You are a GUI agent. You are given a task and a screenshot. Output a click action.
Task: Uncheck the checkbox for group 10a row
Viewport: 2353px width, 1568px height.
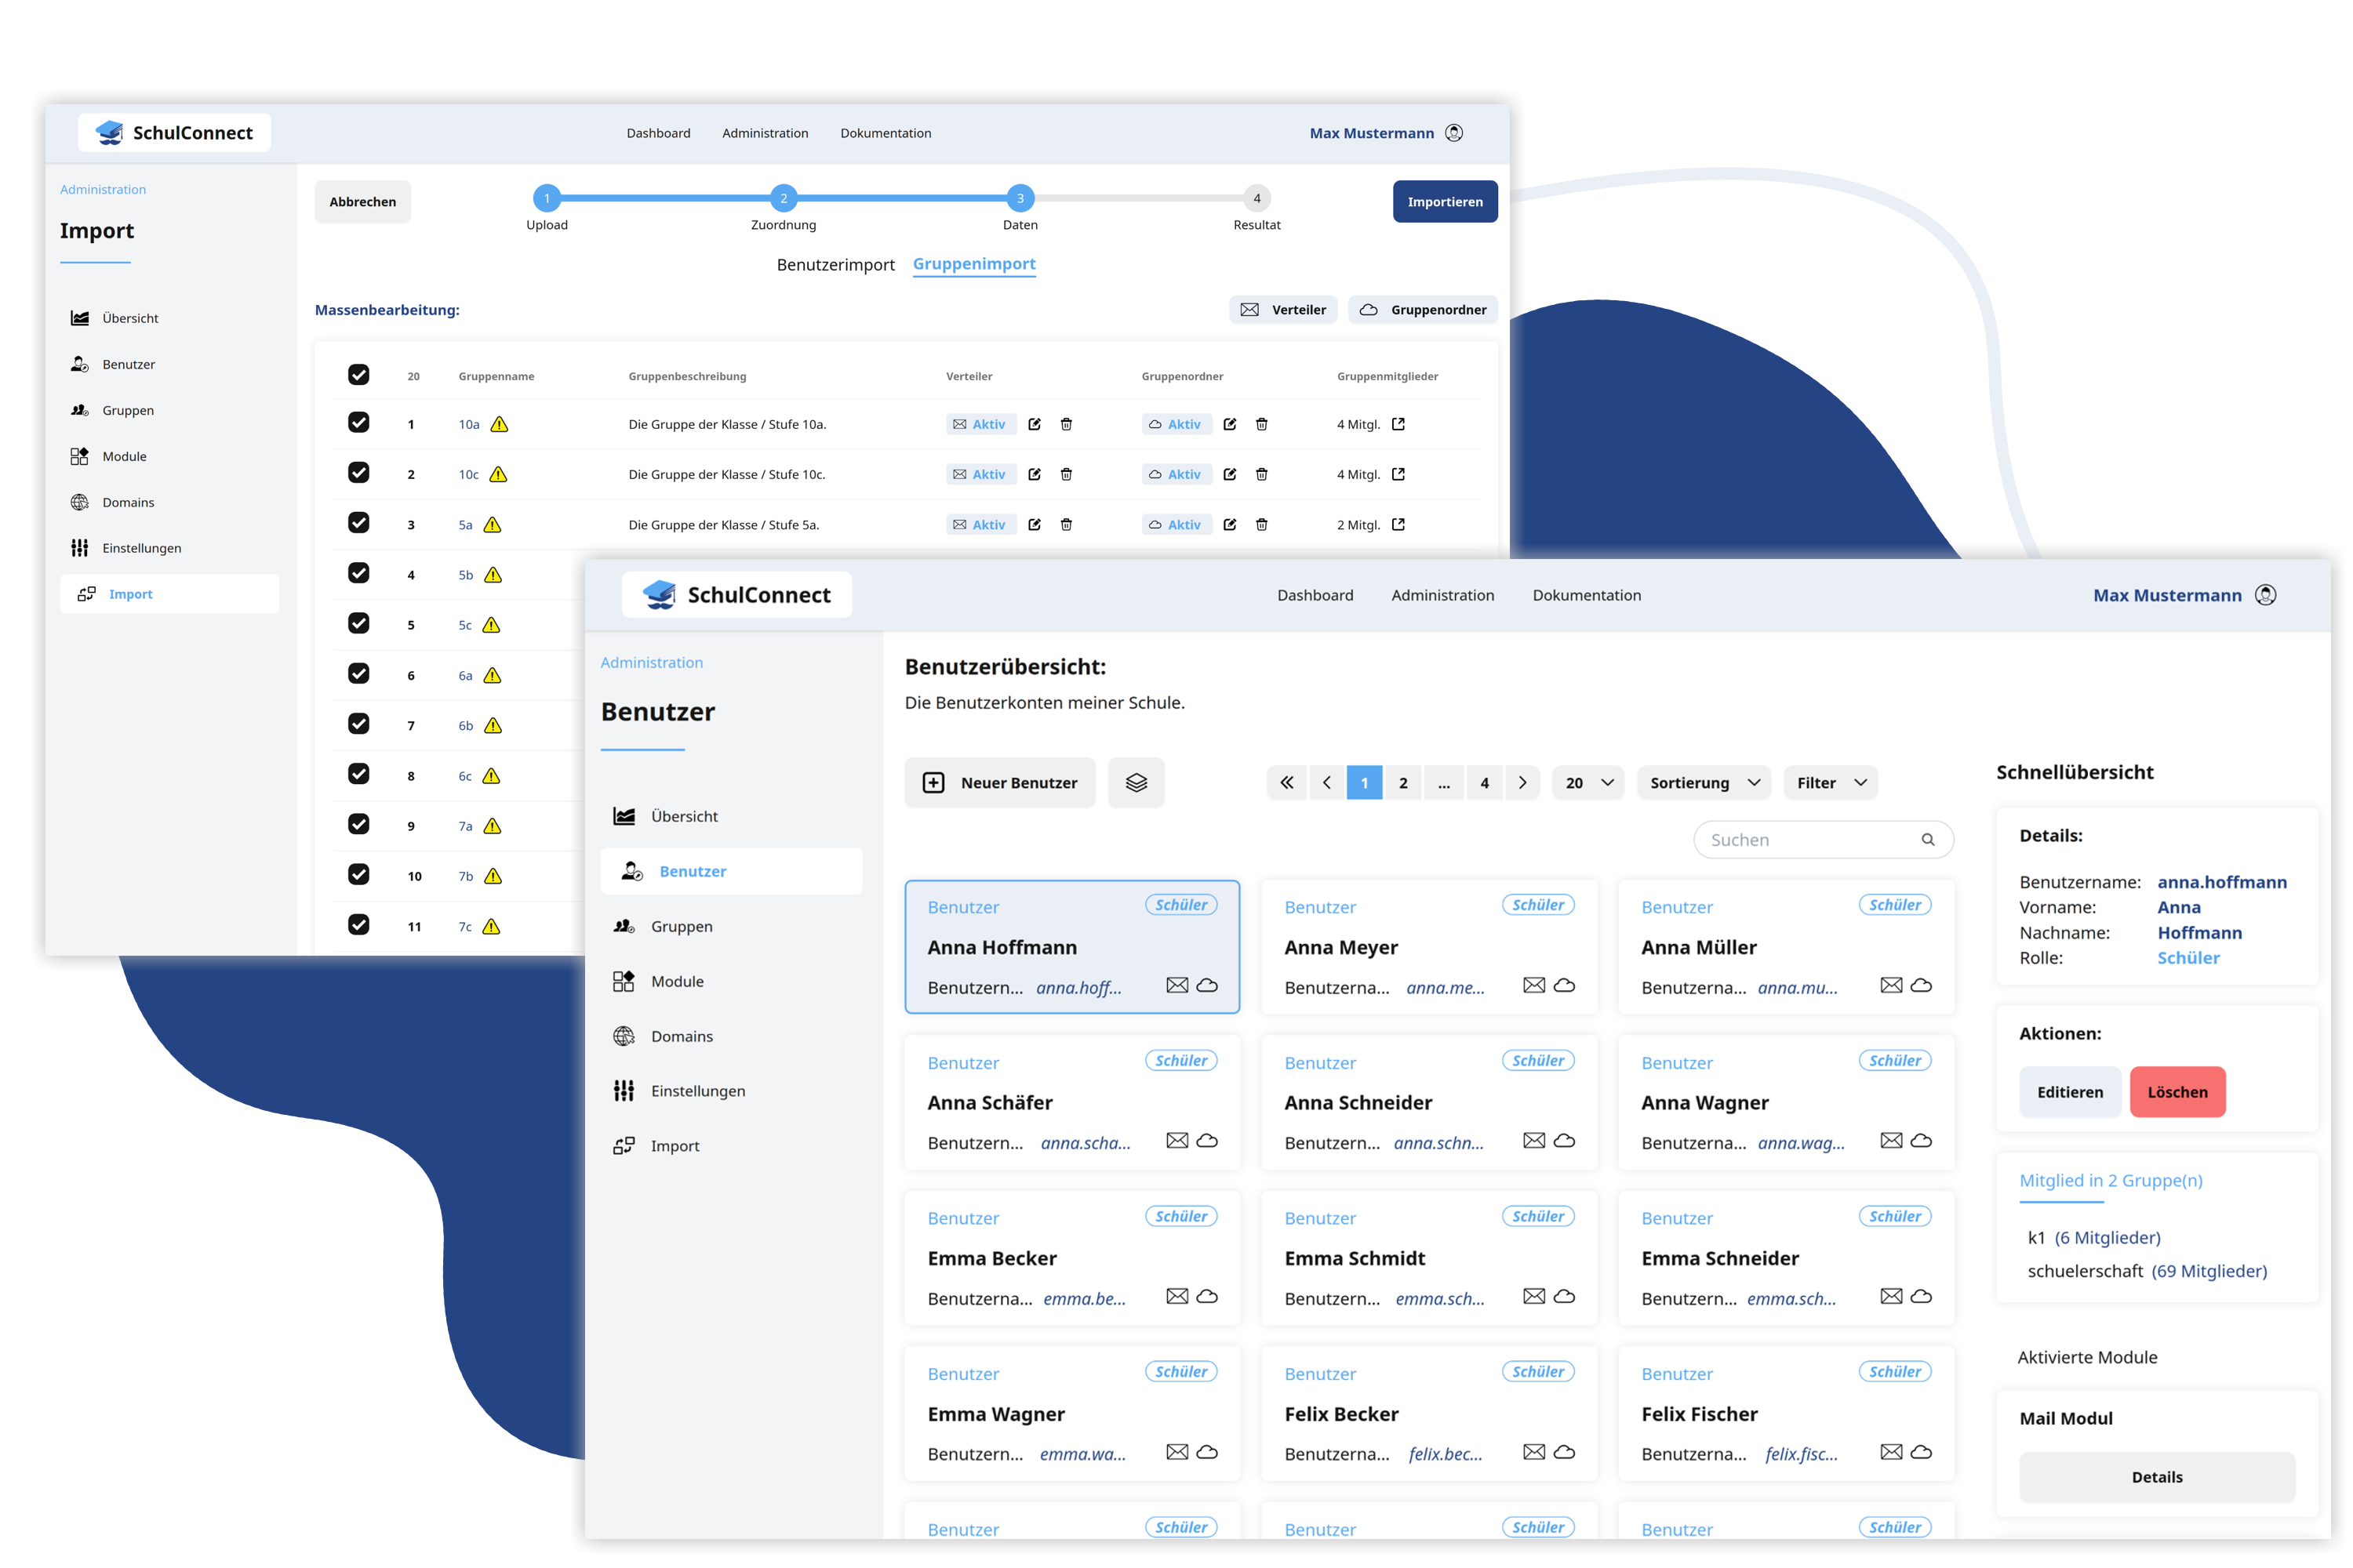358,423
